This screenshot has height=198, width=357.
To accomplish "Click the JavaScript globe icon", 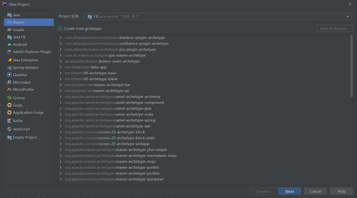I will 9,129.
